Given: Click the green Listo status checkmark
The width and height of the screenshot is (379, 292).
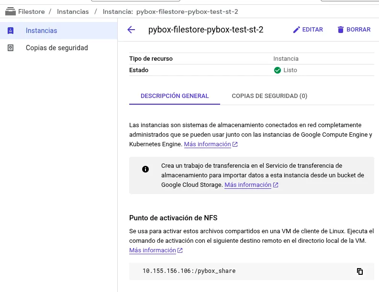Looking at the screenshot, I should 278,70.
